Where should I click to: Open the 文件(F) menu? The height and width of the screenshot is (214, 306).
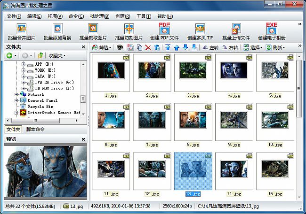[x=14, y=16]
